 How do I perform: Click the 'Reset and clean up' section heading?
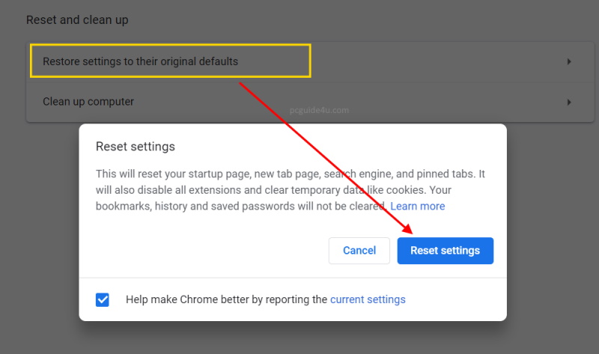(77, 20)
